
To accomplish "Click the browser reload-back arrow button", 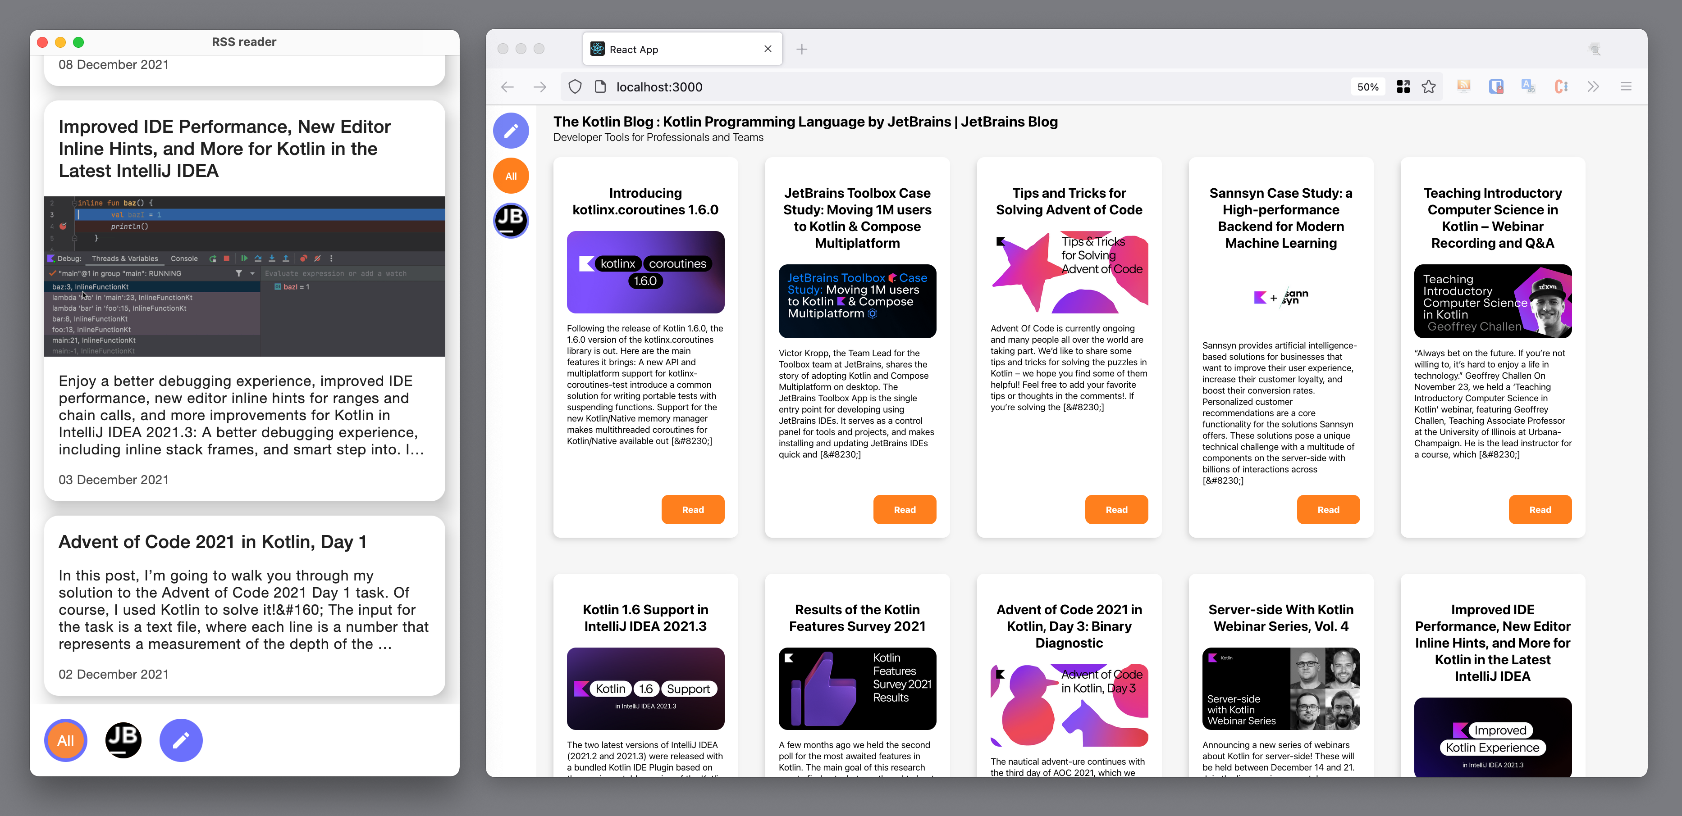I will (x=507, y=87).
